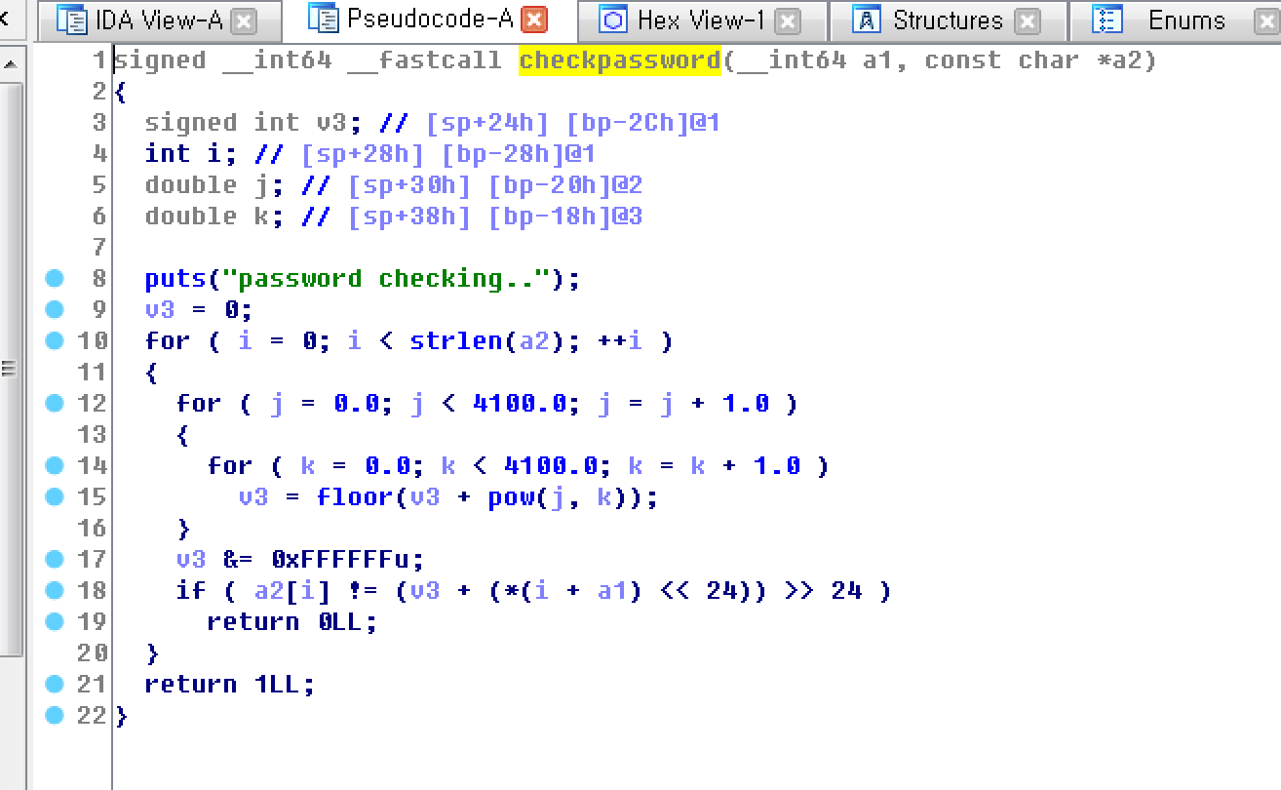Close the IDA View-A tab
Image resolution: width=1281 pixels, height=790 pixels.
point(244,21)
